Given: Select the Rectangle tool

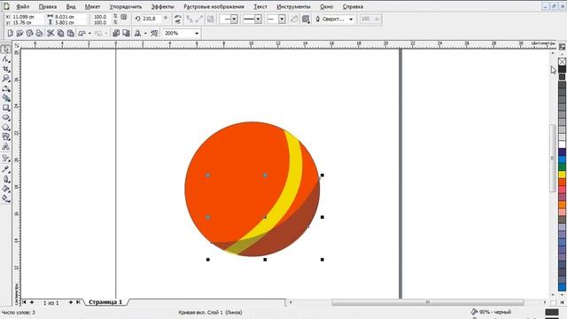Looking at the screenshot, I should (6, 108).
